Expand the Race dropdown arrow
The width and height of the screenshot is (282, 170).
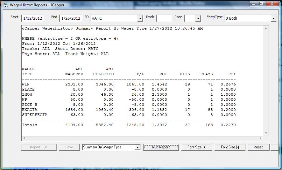[x=198, y=18]
